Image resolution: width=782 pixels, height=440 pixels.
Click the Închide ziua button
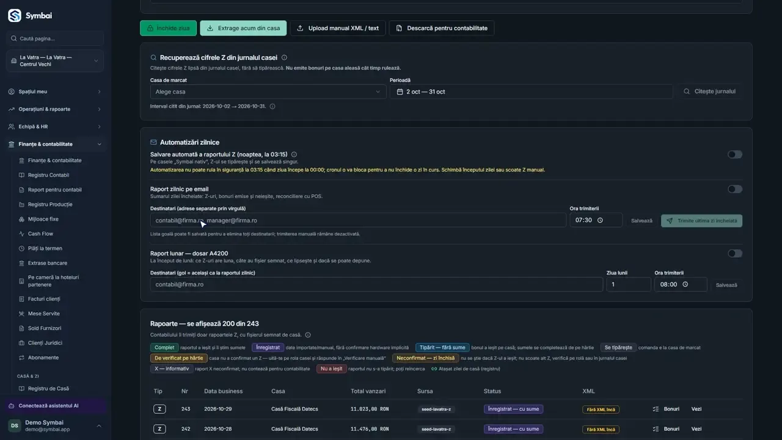(x=169, y=28)
